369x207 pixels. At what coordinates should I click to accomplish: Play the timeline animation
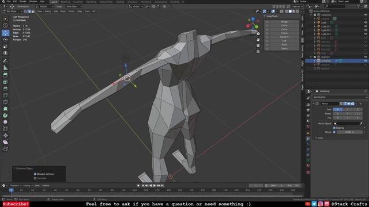click(x=155, y=186)
